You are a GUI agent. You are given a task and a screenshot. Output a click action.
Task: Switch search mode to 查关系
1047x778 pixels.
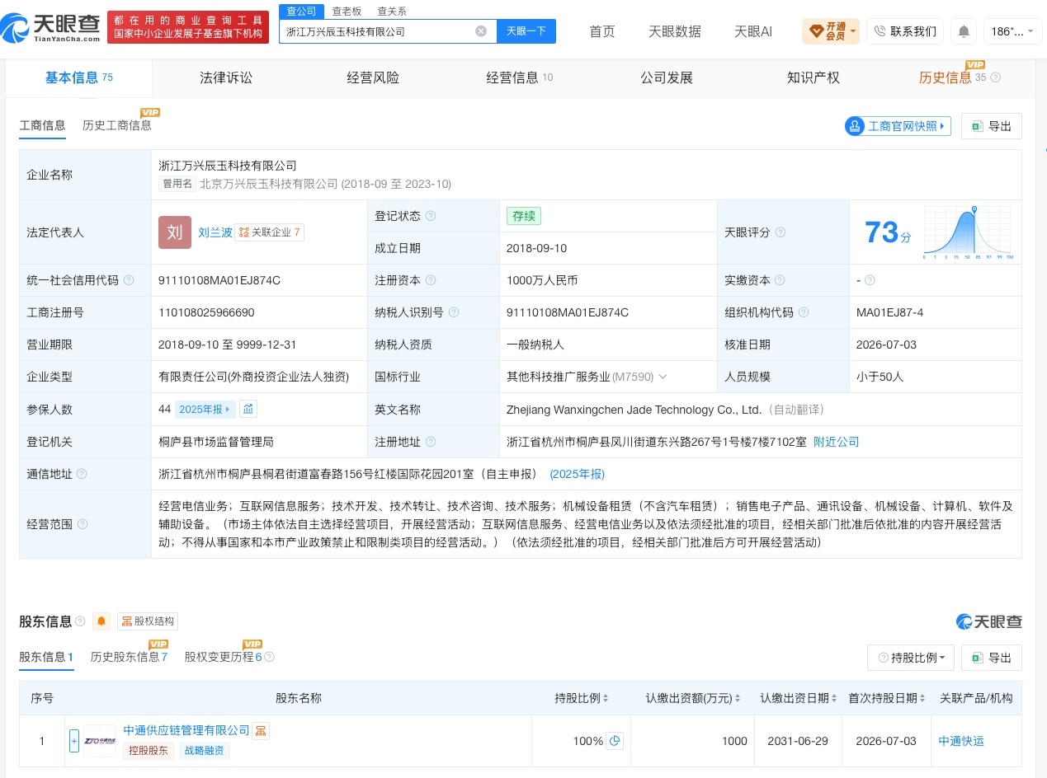tap(392, 12)
